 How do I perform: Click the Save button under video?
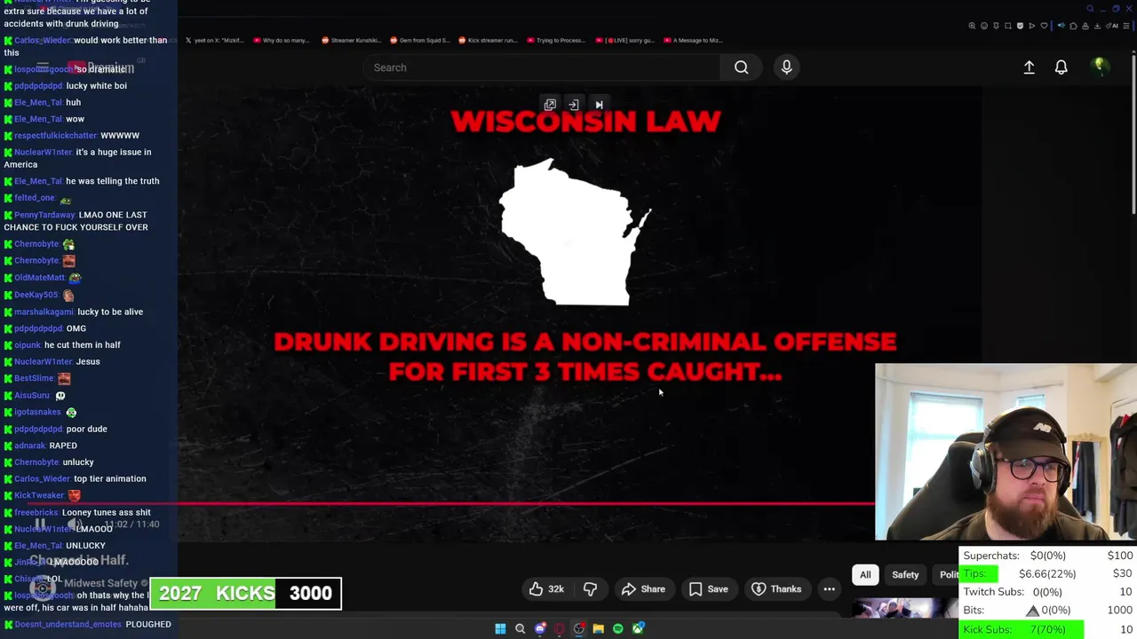709,589
